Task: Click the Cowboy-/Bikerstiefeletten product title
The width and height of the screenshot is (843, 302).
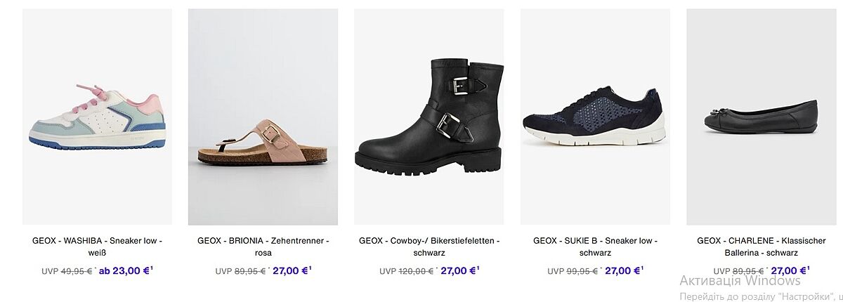Action: [x=429, y=247]
